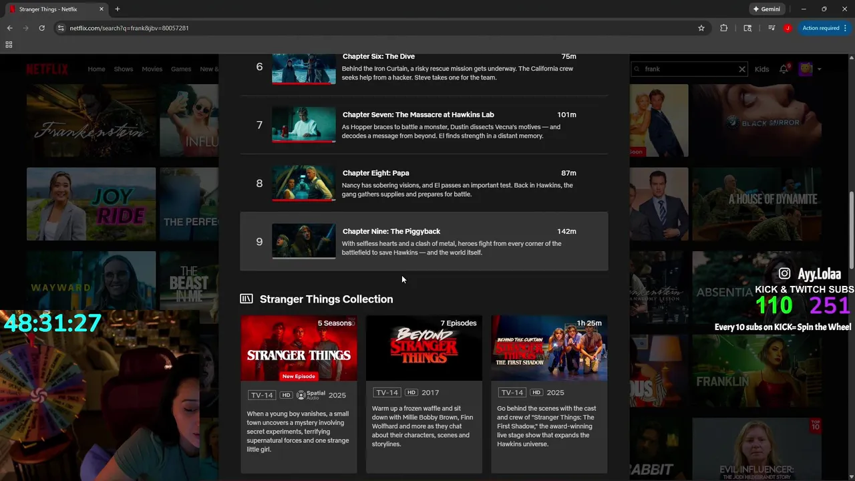Click the Stranger Things Collection heading
Image resolution: width=855 pixels, height=481 pixels.
326,299
